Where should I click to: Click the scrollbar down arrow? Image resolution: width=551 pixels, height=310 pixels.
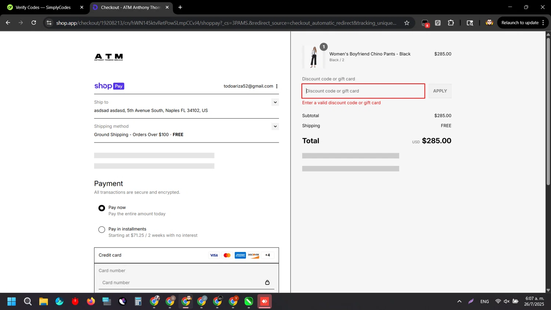548,290
